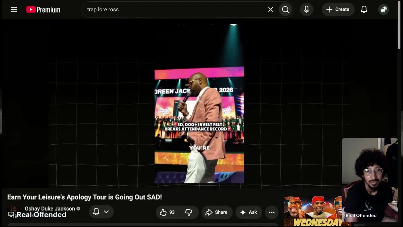
Task: Go to YouTube Premium home logo
Action: 43,9
